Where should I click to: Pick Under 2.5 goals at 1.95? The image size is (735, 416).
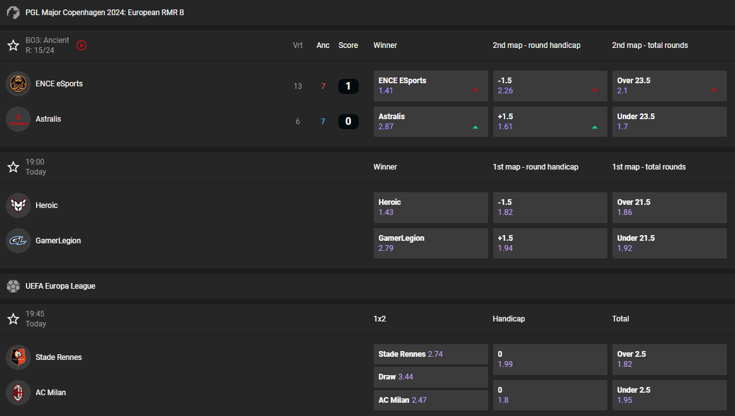click(x=669, y=395)
